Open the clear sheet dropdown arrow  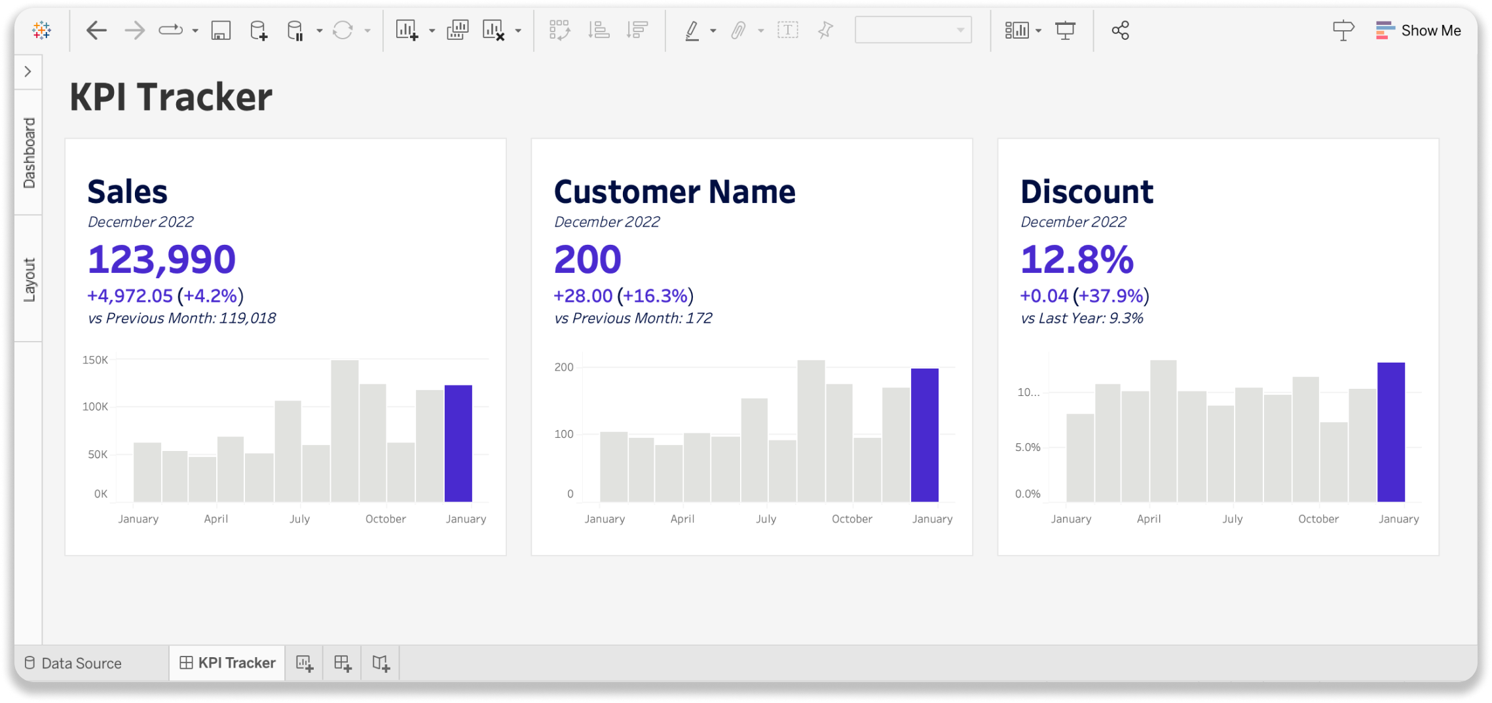518,31
